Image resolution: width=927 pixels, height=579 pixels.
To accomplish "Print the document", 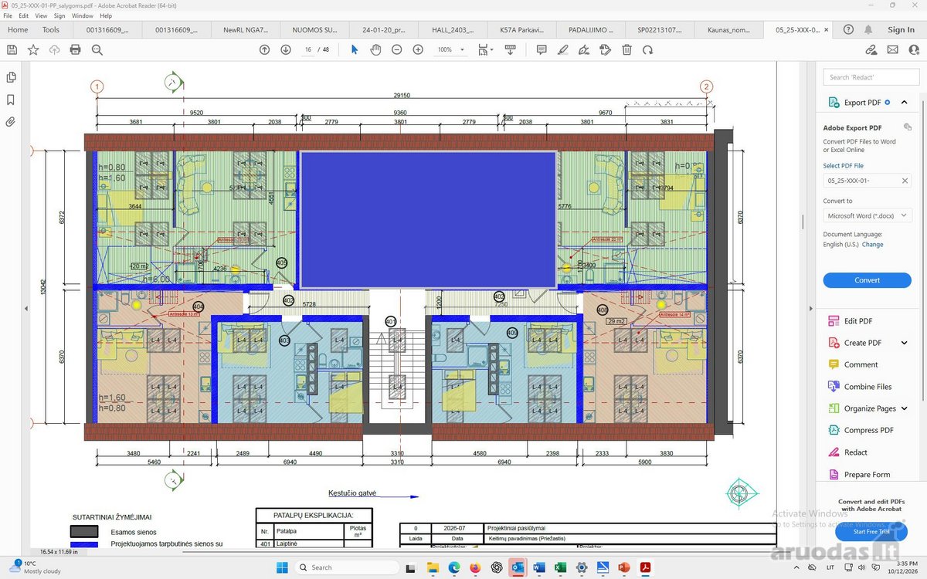I will 75,49.
